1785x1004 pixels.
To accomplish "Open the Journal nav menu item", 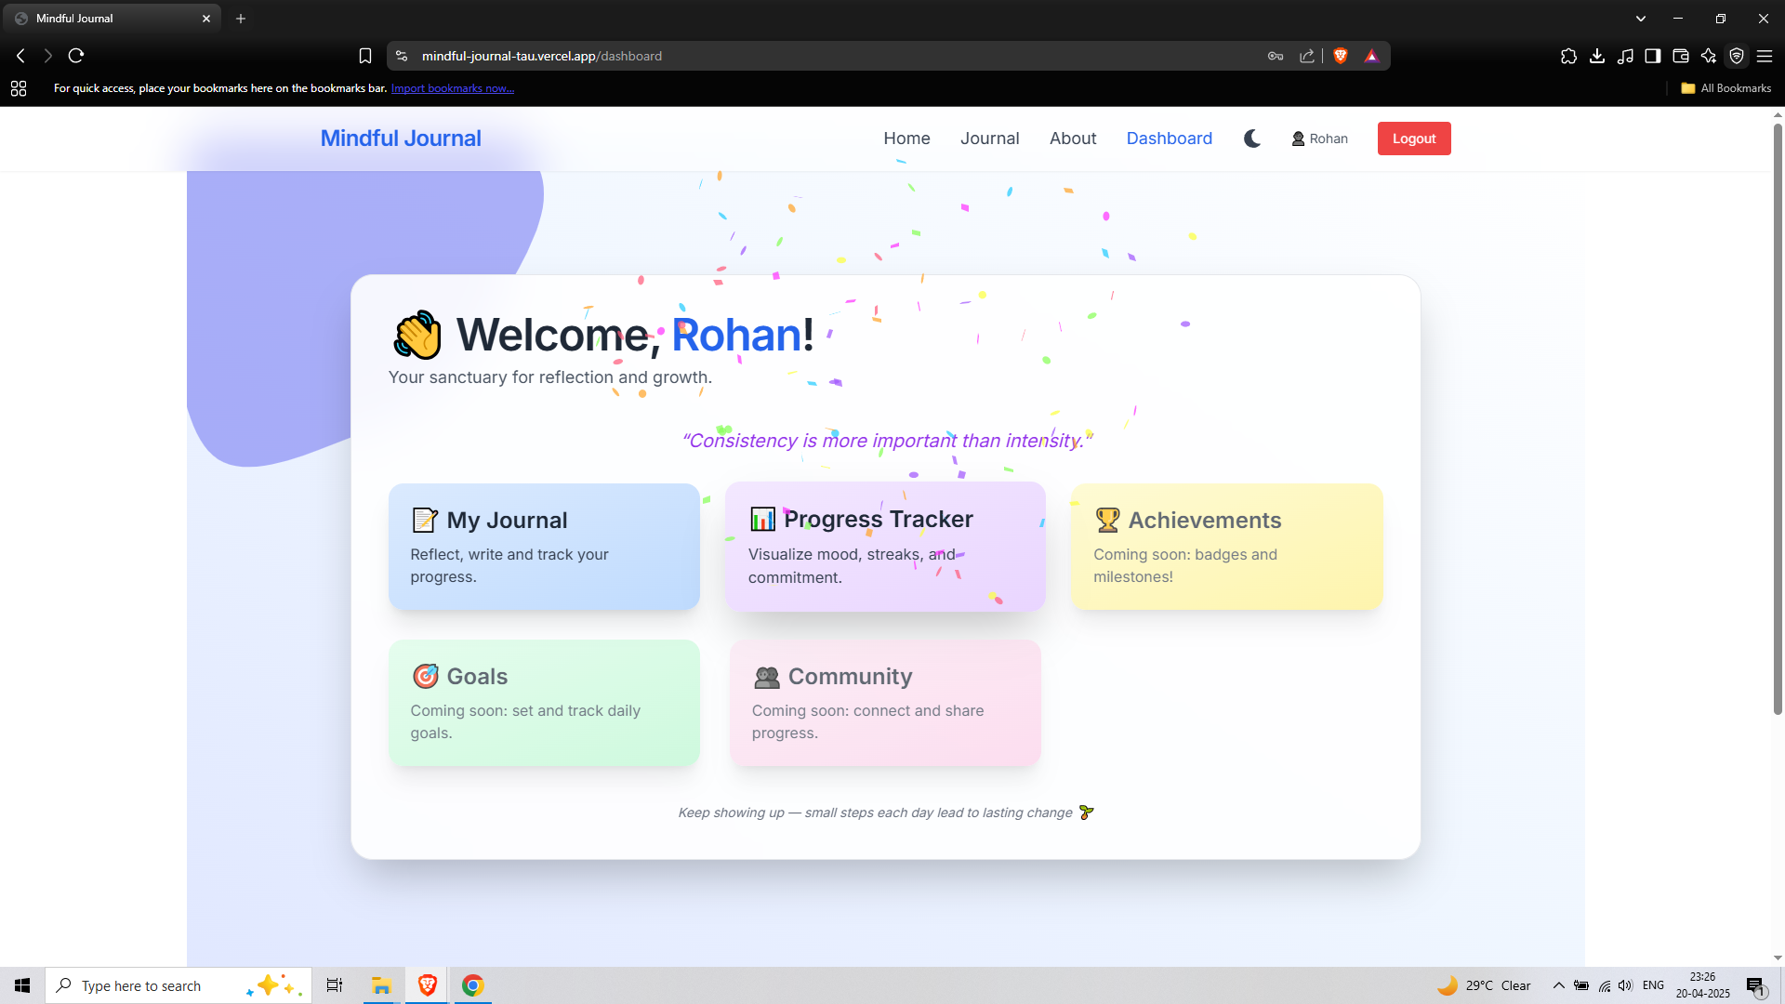I will click(x=989, y=139).
